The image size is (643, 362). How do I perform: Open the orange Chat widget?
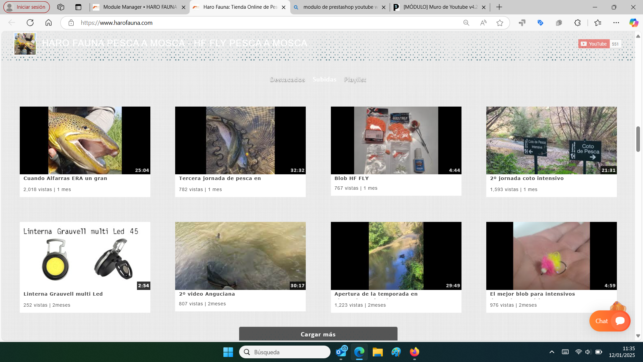pyautogui.click(x=610, y=321)
